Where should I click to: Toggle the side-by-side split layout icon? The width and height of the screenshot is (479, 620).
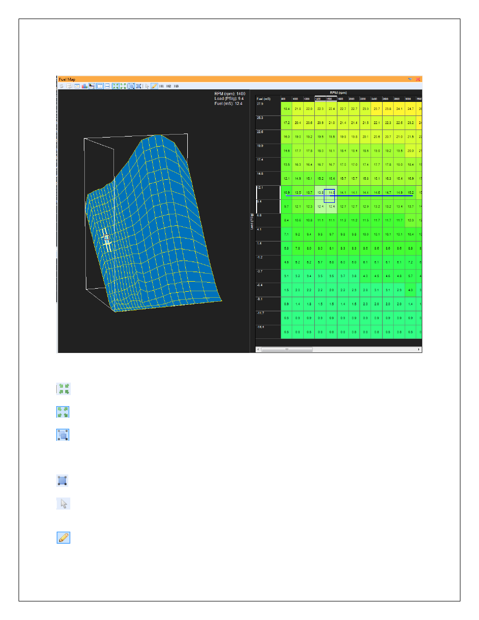(100, 86)
